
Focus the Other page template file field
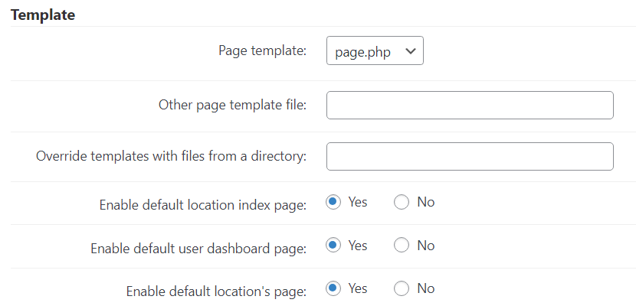click(470, 106)
